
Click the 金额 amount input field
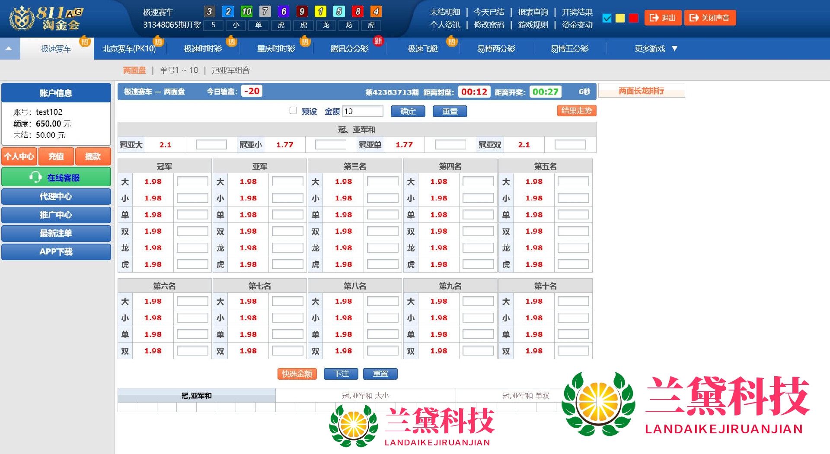(x=363, y=111)
